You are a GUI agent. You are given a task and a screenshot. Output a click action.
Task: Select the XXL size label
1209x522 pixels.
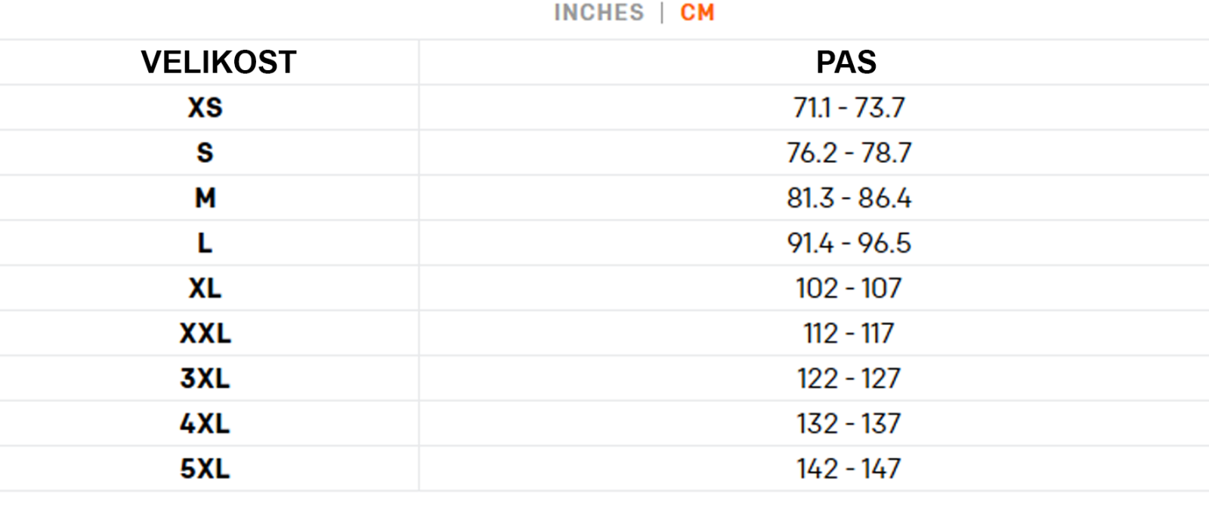pyautogui.click(x=205, y=333)
